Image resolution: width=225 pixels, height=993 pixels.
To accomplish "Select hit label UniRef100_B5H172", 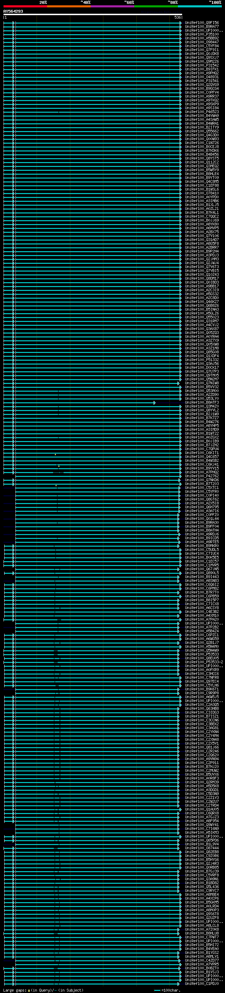I will click(201, 945).
